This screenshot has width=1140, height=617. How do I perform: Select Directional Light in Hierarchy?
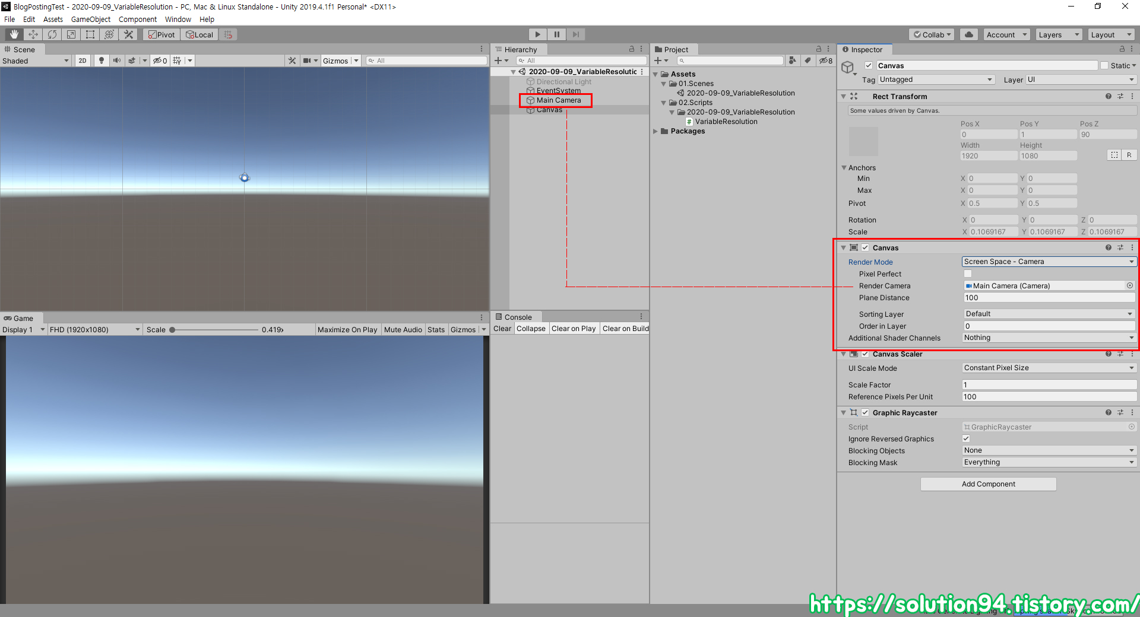tap(564, 82)
